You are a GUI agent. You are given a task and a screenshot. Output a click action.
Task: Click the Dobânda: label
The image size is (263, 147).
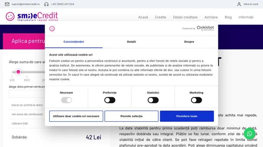click(20, 137)
